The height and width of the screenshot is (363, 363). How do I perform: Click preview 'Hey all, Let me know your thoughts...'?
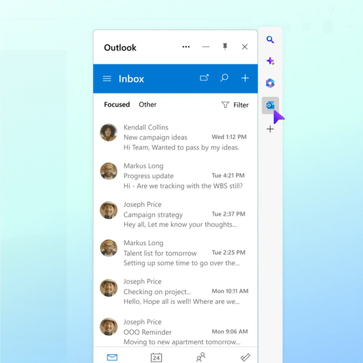tap(180, 225)
